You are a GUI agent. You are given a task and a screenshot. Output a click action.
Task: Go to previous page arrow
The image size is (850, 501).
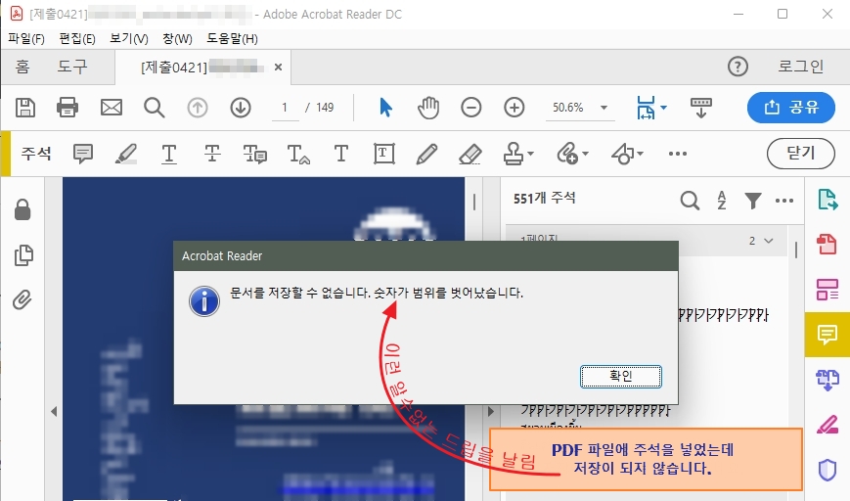click(198, 108)
